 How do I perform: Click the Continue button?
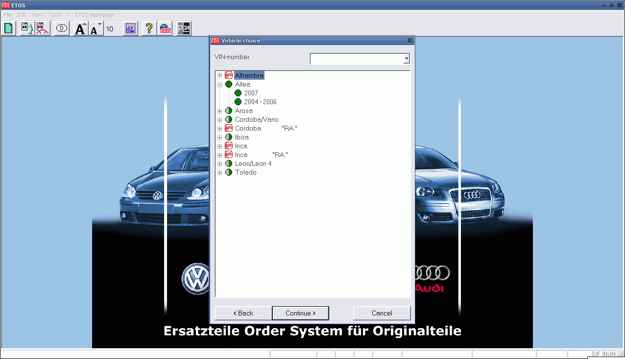(300, 313)
